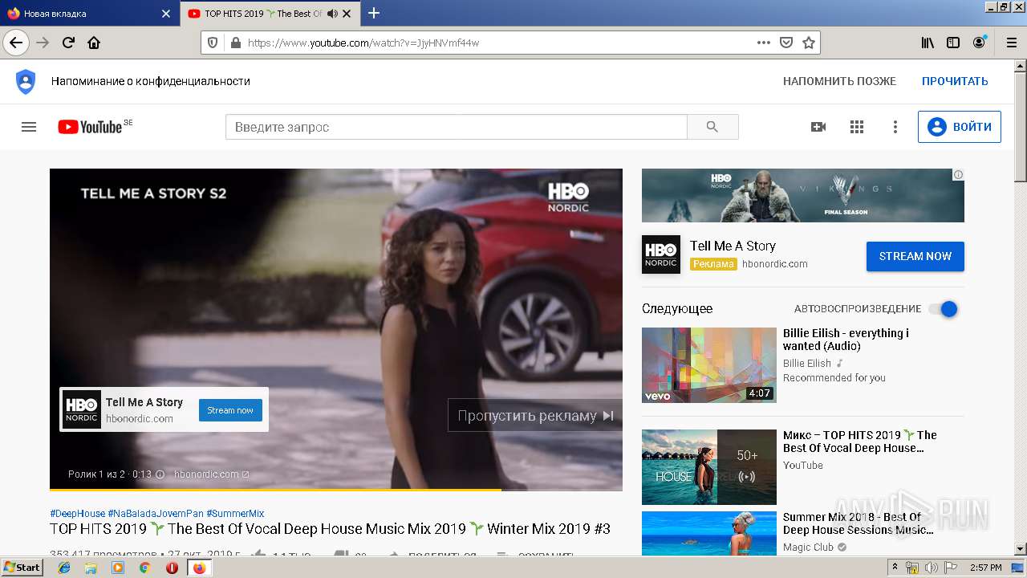Open hbonordic.com link at bottom of video
Viewport: 1027px width, 578px height.
[x=212, y=474]
